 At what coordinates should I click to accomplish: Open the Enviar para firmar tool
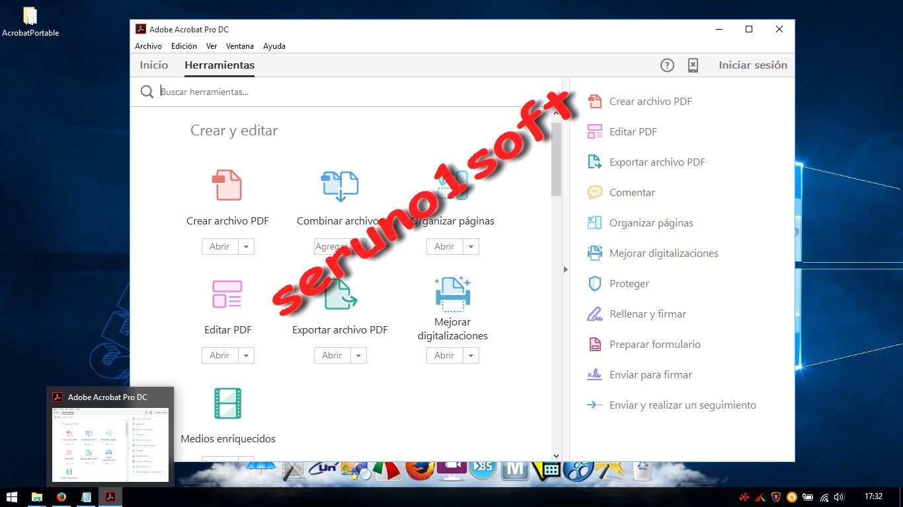tap(640, 374)
